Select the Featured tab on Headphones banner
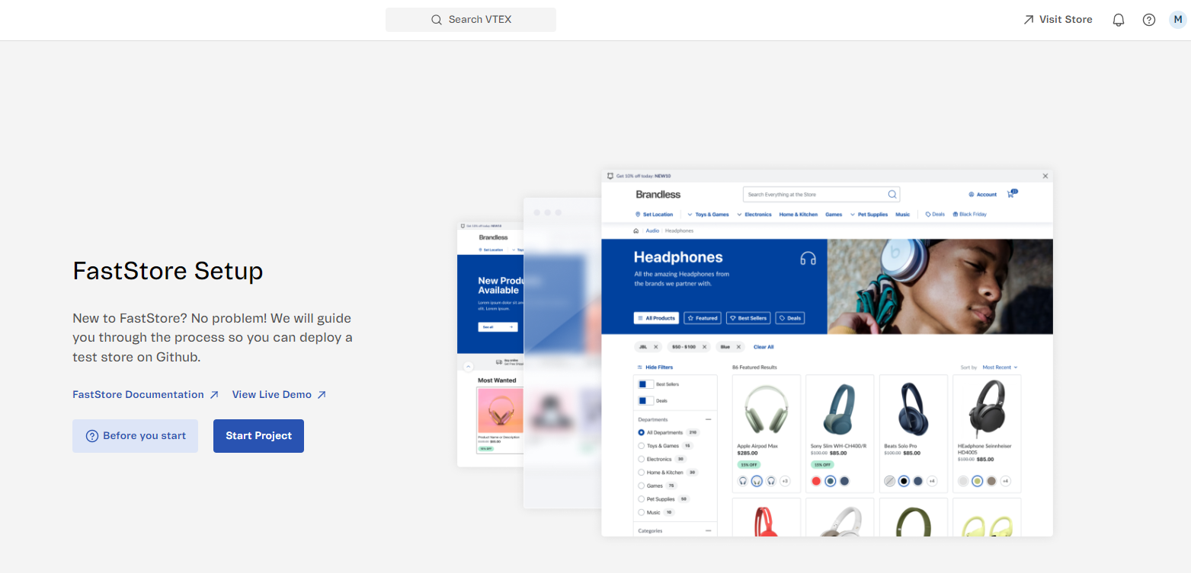The image size is (1191, 573). (x=702, y=318)
